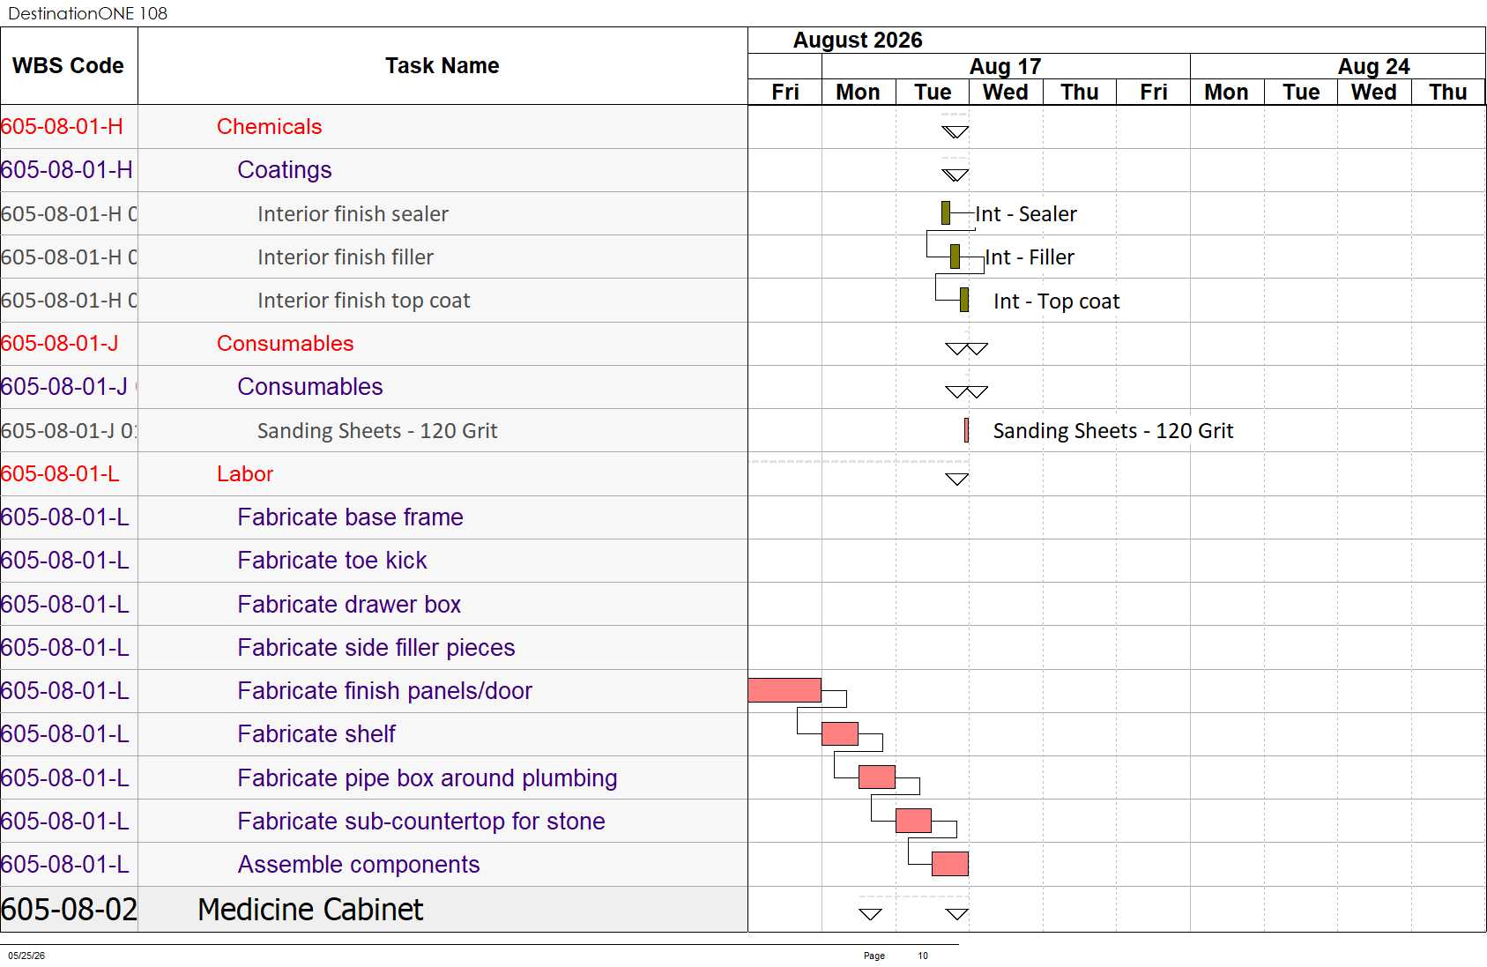This screenshot has height=967, width=1487.
Task: Click the page number 10 in footer
Action: pos(923,956)
